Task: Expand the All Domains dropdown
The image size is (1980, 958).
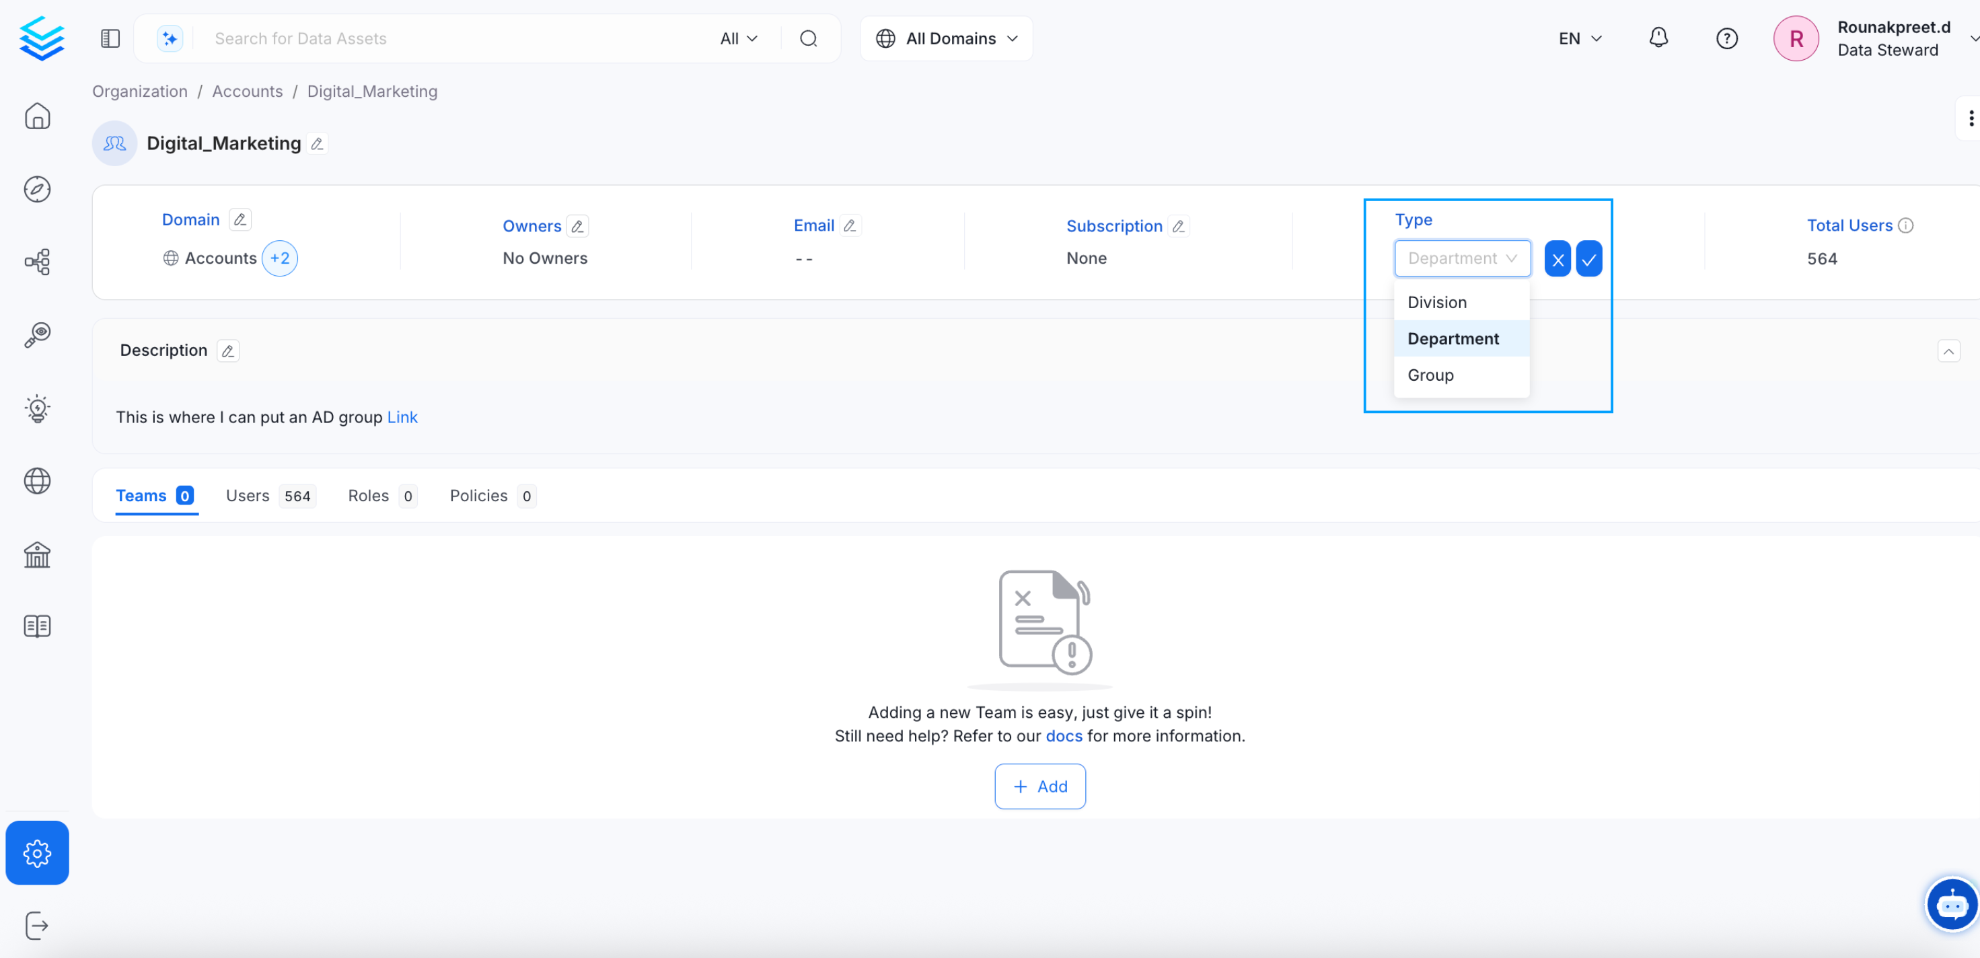Action: pos(946,38)
